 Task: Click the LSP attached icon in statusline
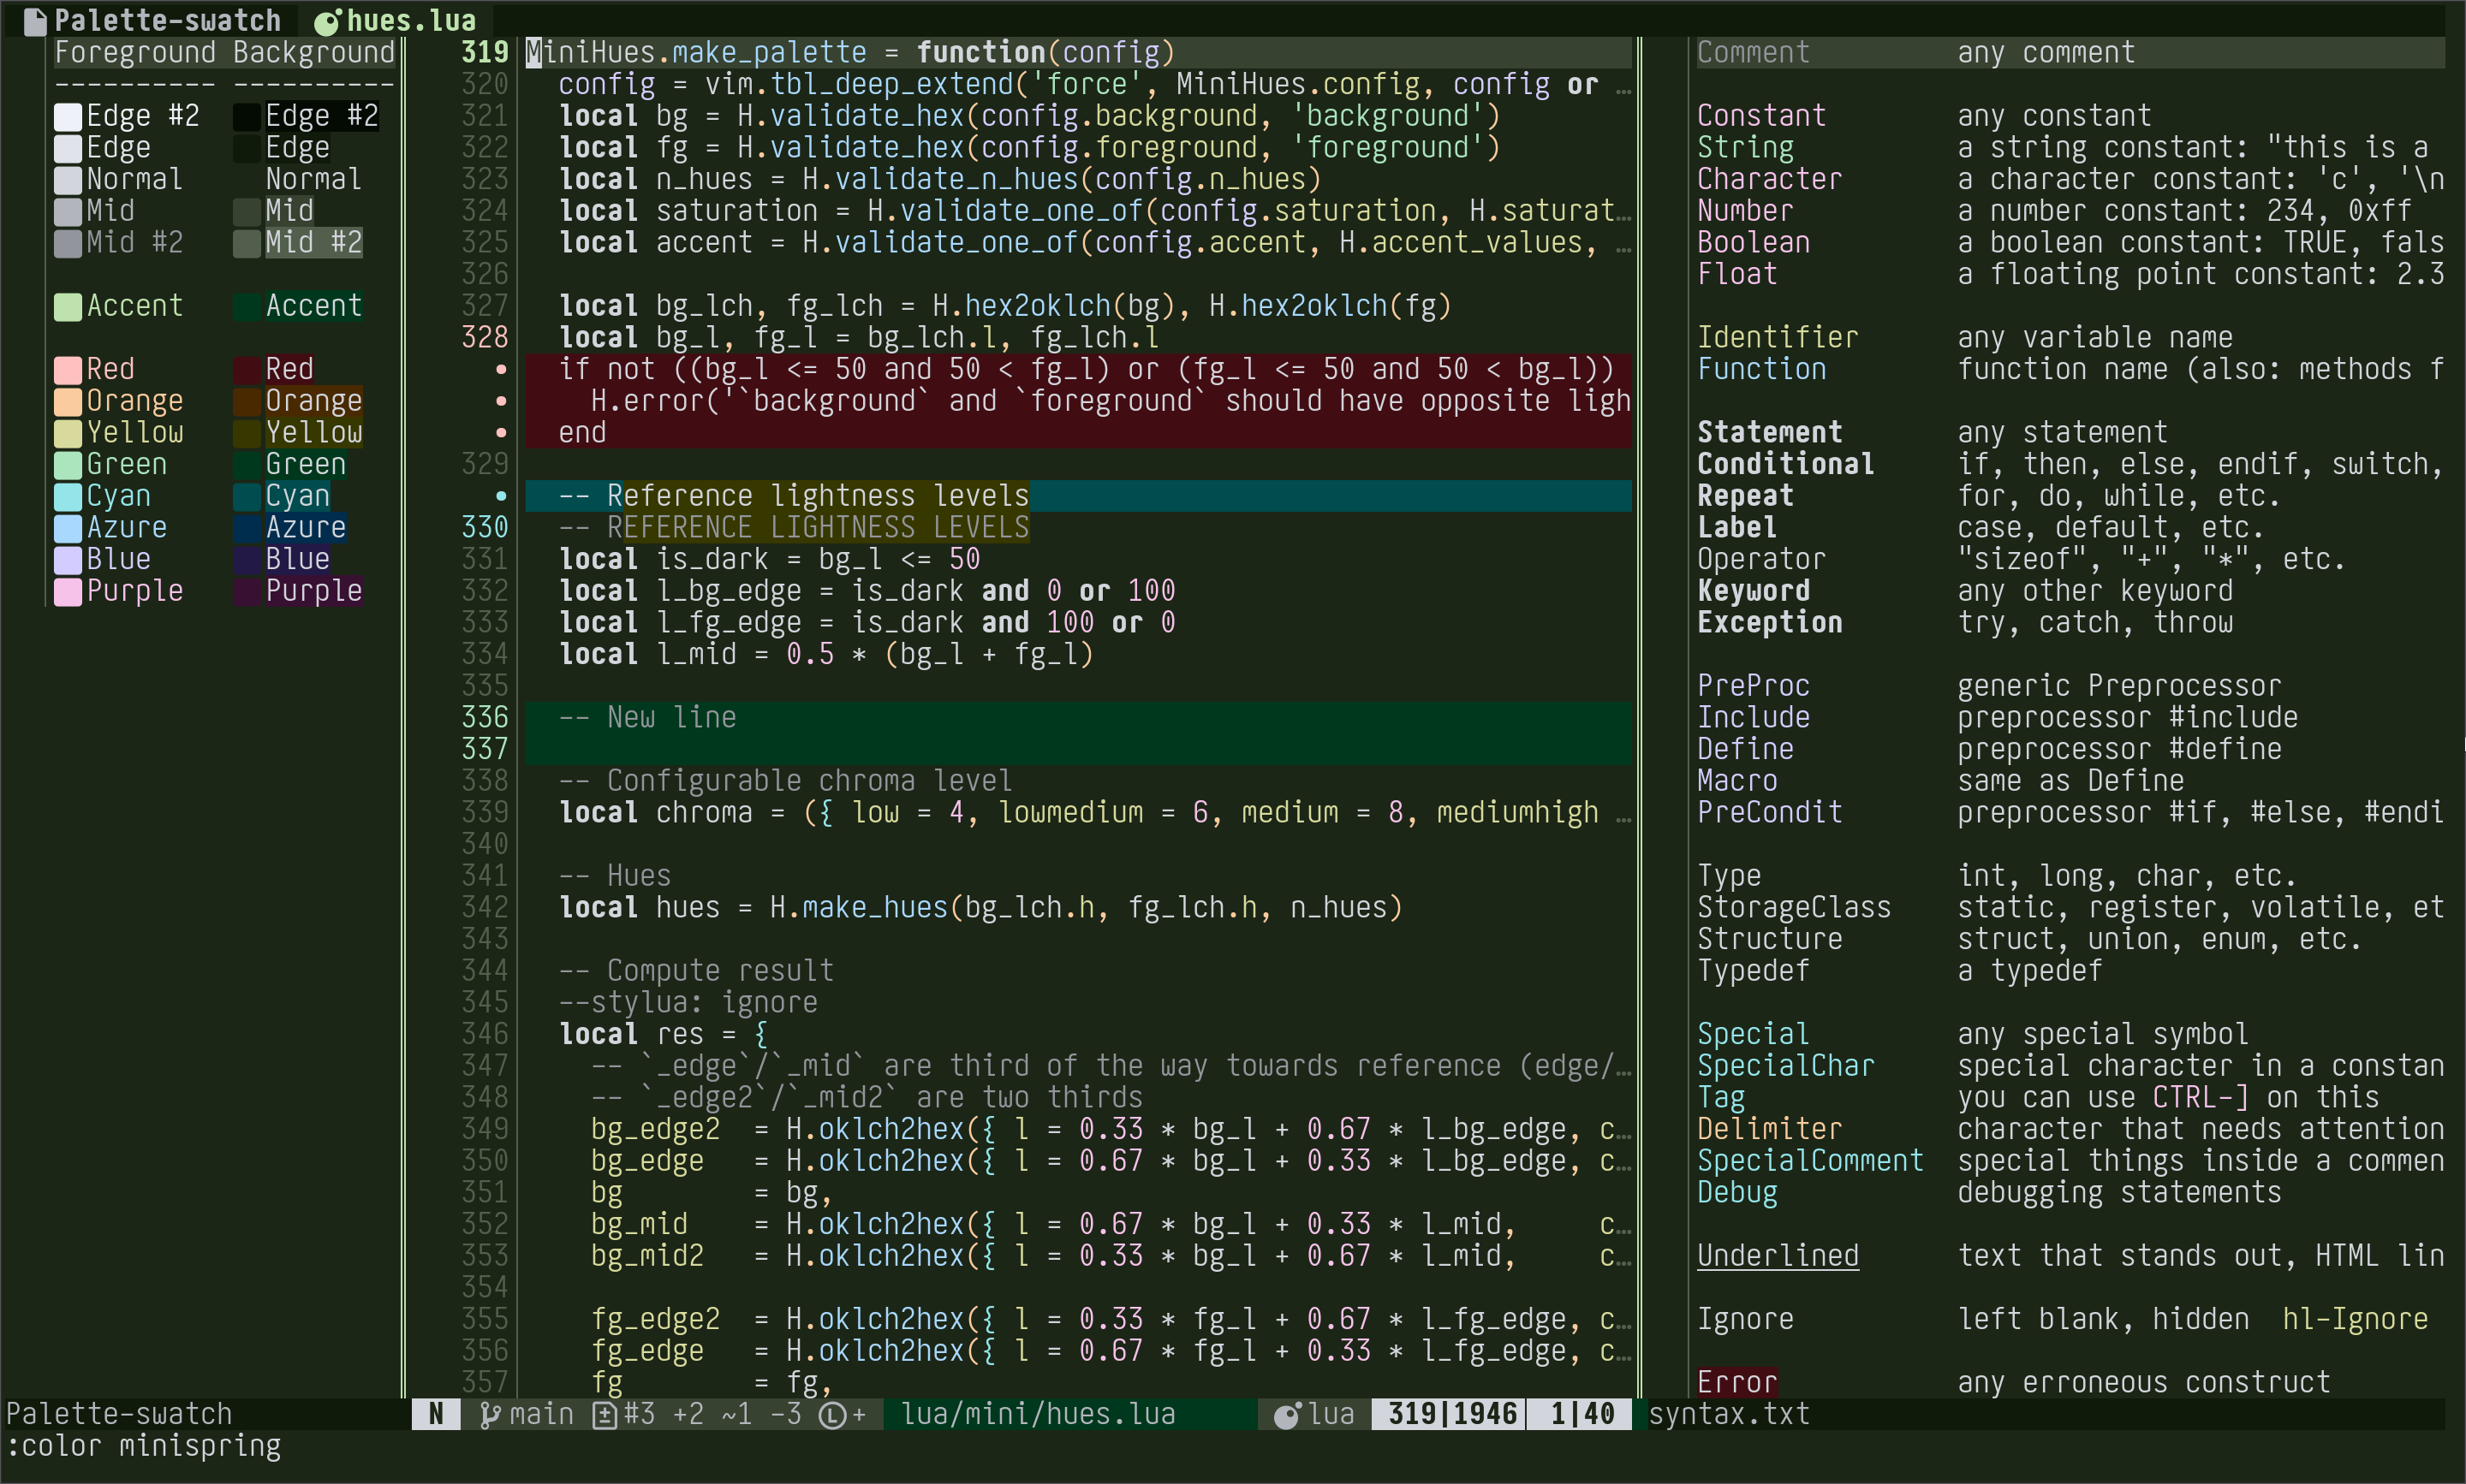tap(832, 1414)
